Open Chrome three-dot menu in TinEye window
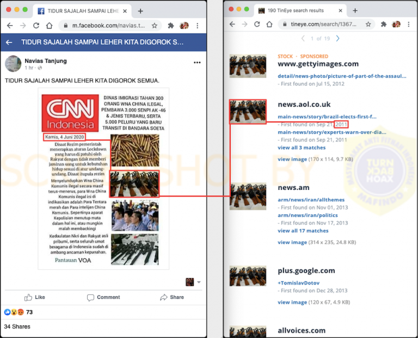Viewport: 418px width, 338px height. click(408, 24)
